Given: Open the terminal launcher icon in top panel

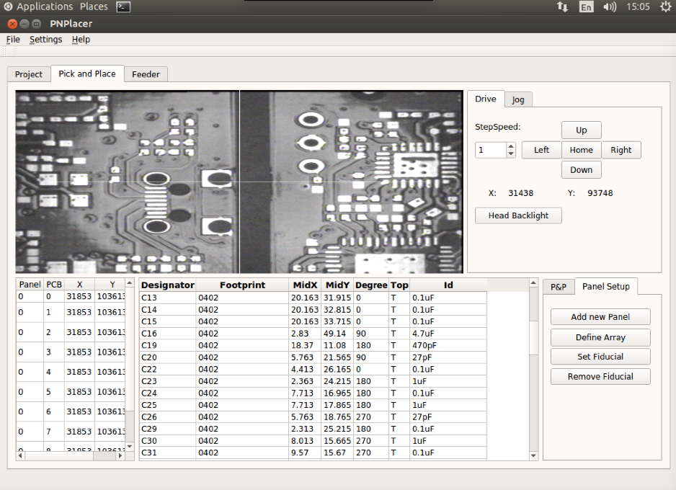Looking at the screenshot, I should point(123,6).
